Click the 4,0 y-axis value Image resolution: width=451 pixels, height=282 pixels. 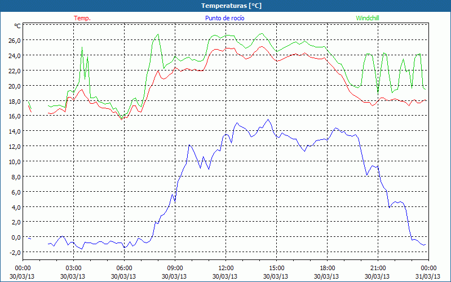[x=16, y=208]
